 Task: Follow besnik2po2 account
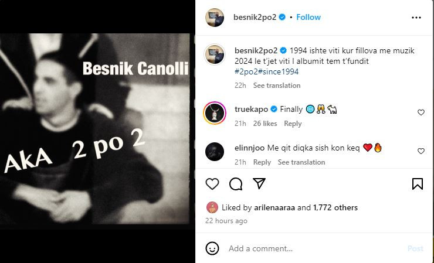point(308,17)
